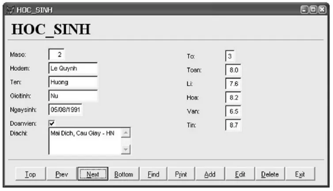Click the Diachi: label

click(x=19, y=133)
